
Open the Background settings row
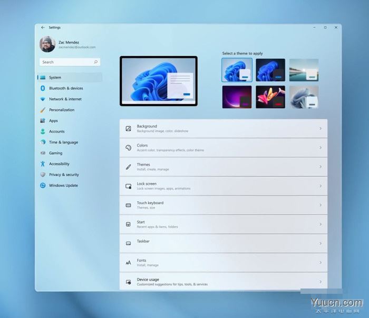pyautogui.click(x=224, y=128)
